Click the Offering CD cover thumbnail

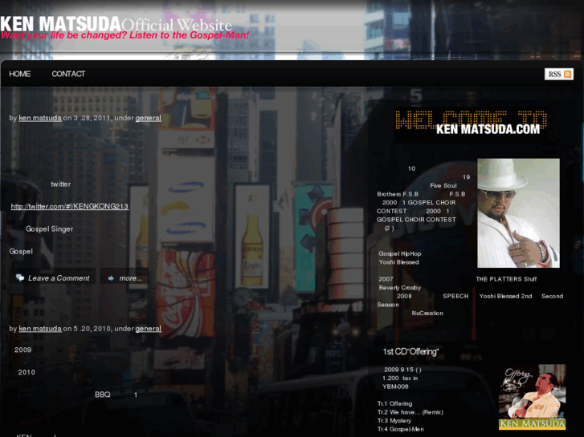coord(533,397)
